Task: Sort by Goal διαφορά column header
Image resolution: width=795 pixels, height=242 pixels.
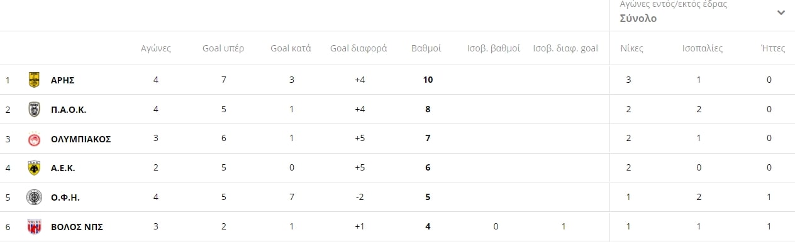Action: pyautogui.click(x=359, y=48)
